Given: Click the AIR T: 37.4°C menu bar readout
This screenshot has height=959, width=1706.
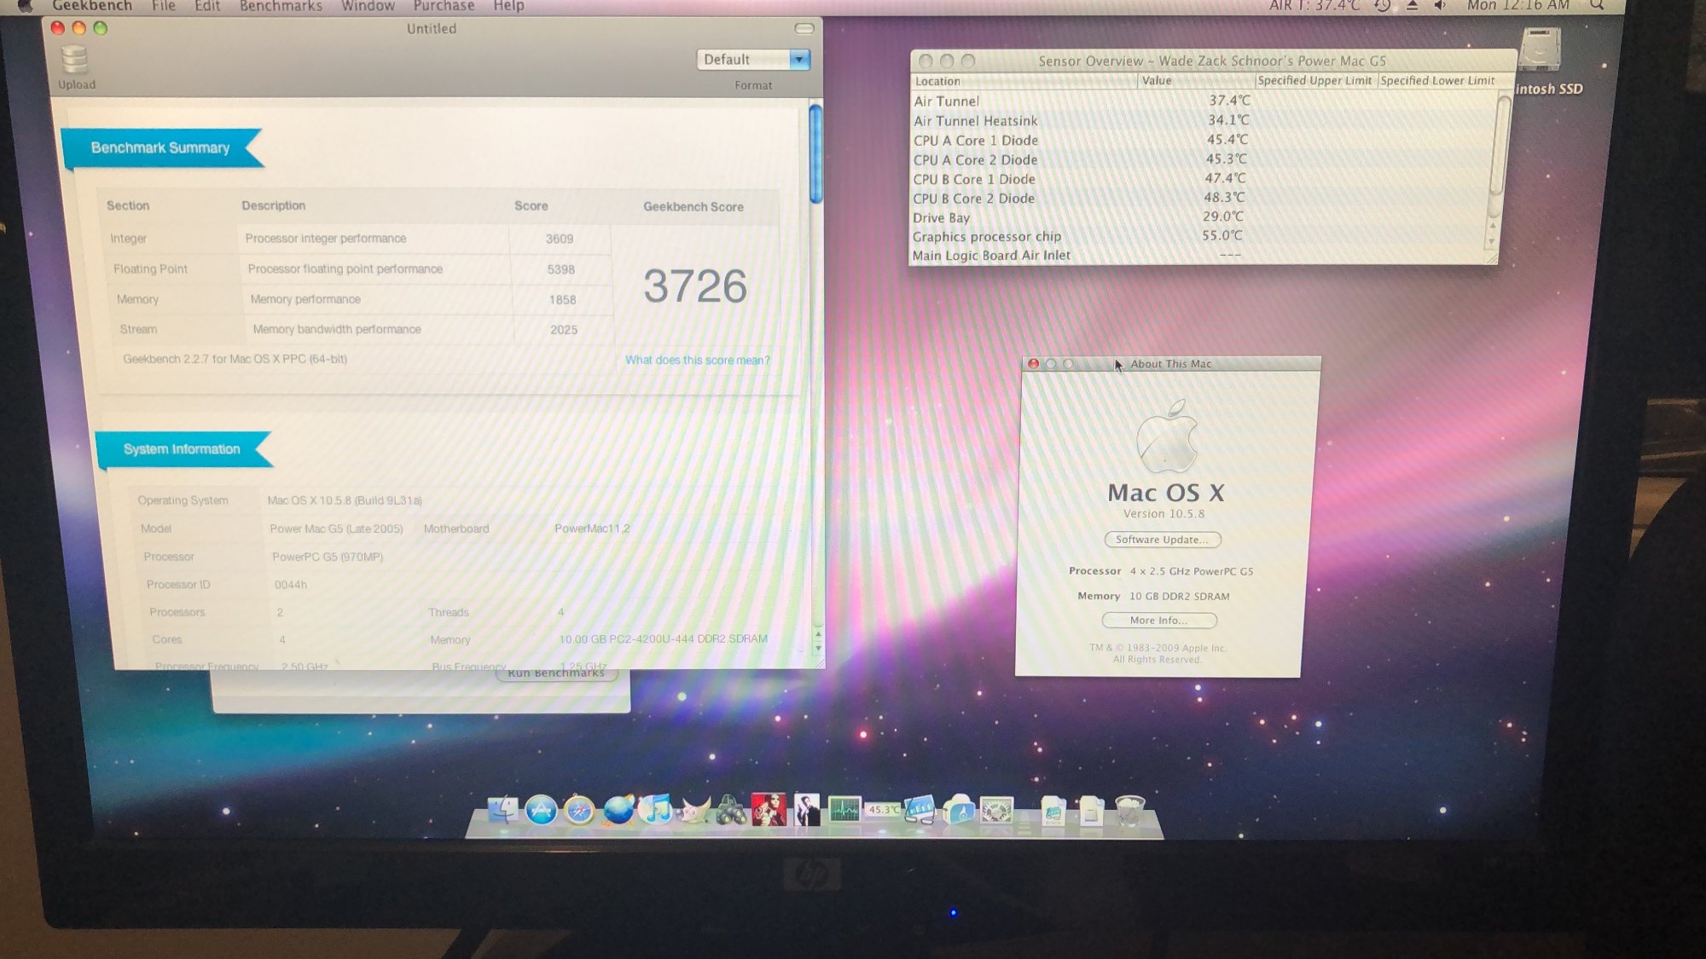Looking at the screenshot, I should tap(1314, 6).
